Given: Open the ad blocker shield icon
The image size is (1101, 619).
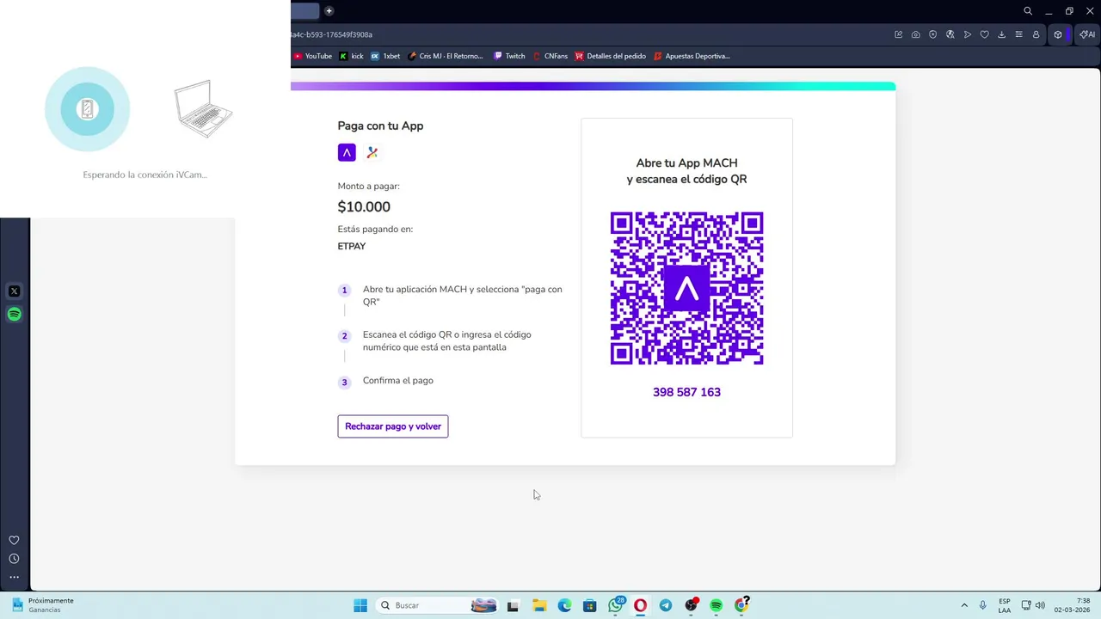Looking at the screenshot, I should [x=933, y=34].
